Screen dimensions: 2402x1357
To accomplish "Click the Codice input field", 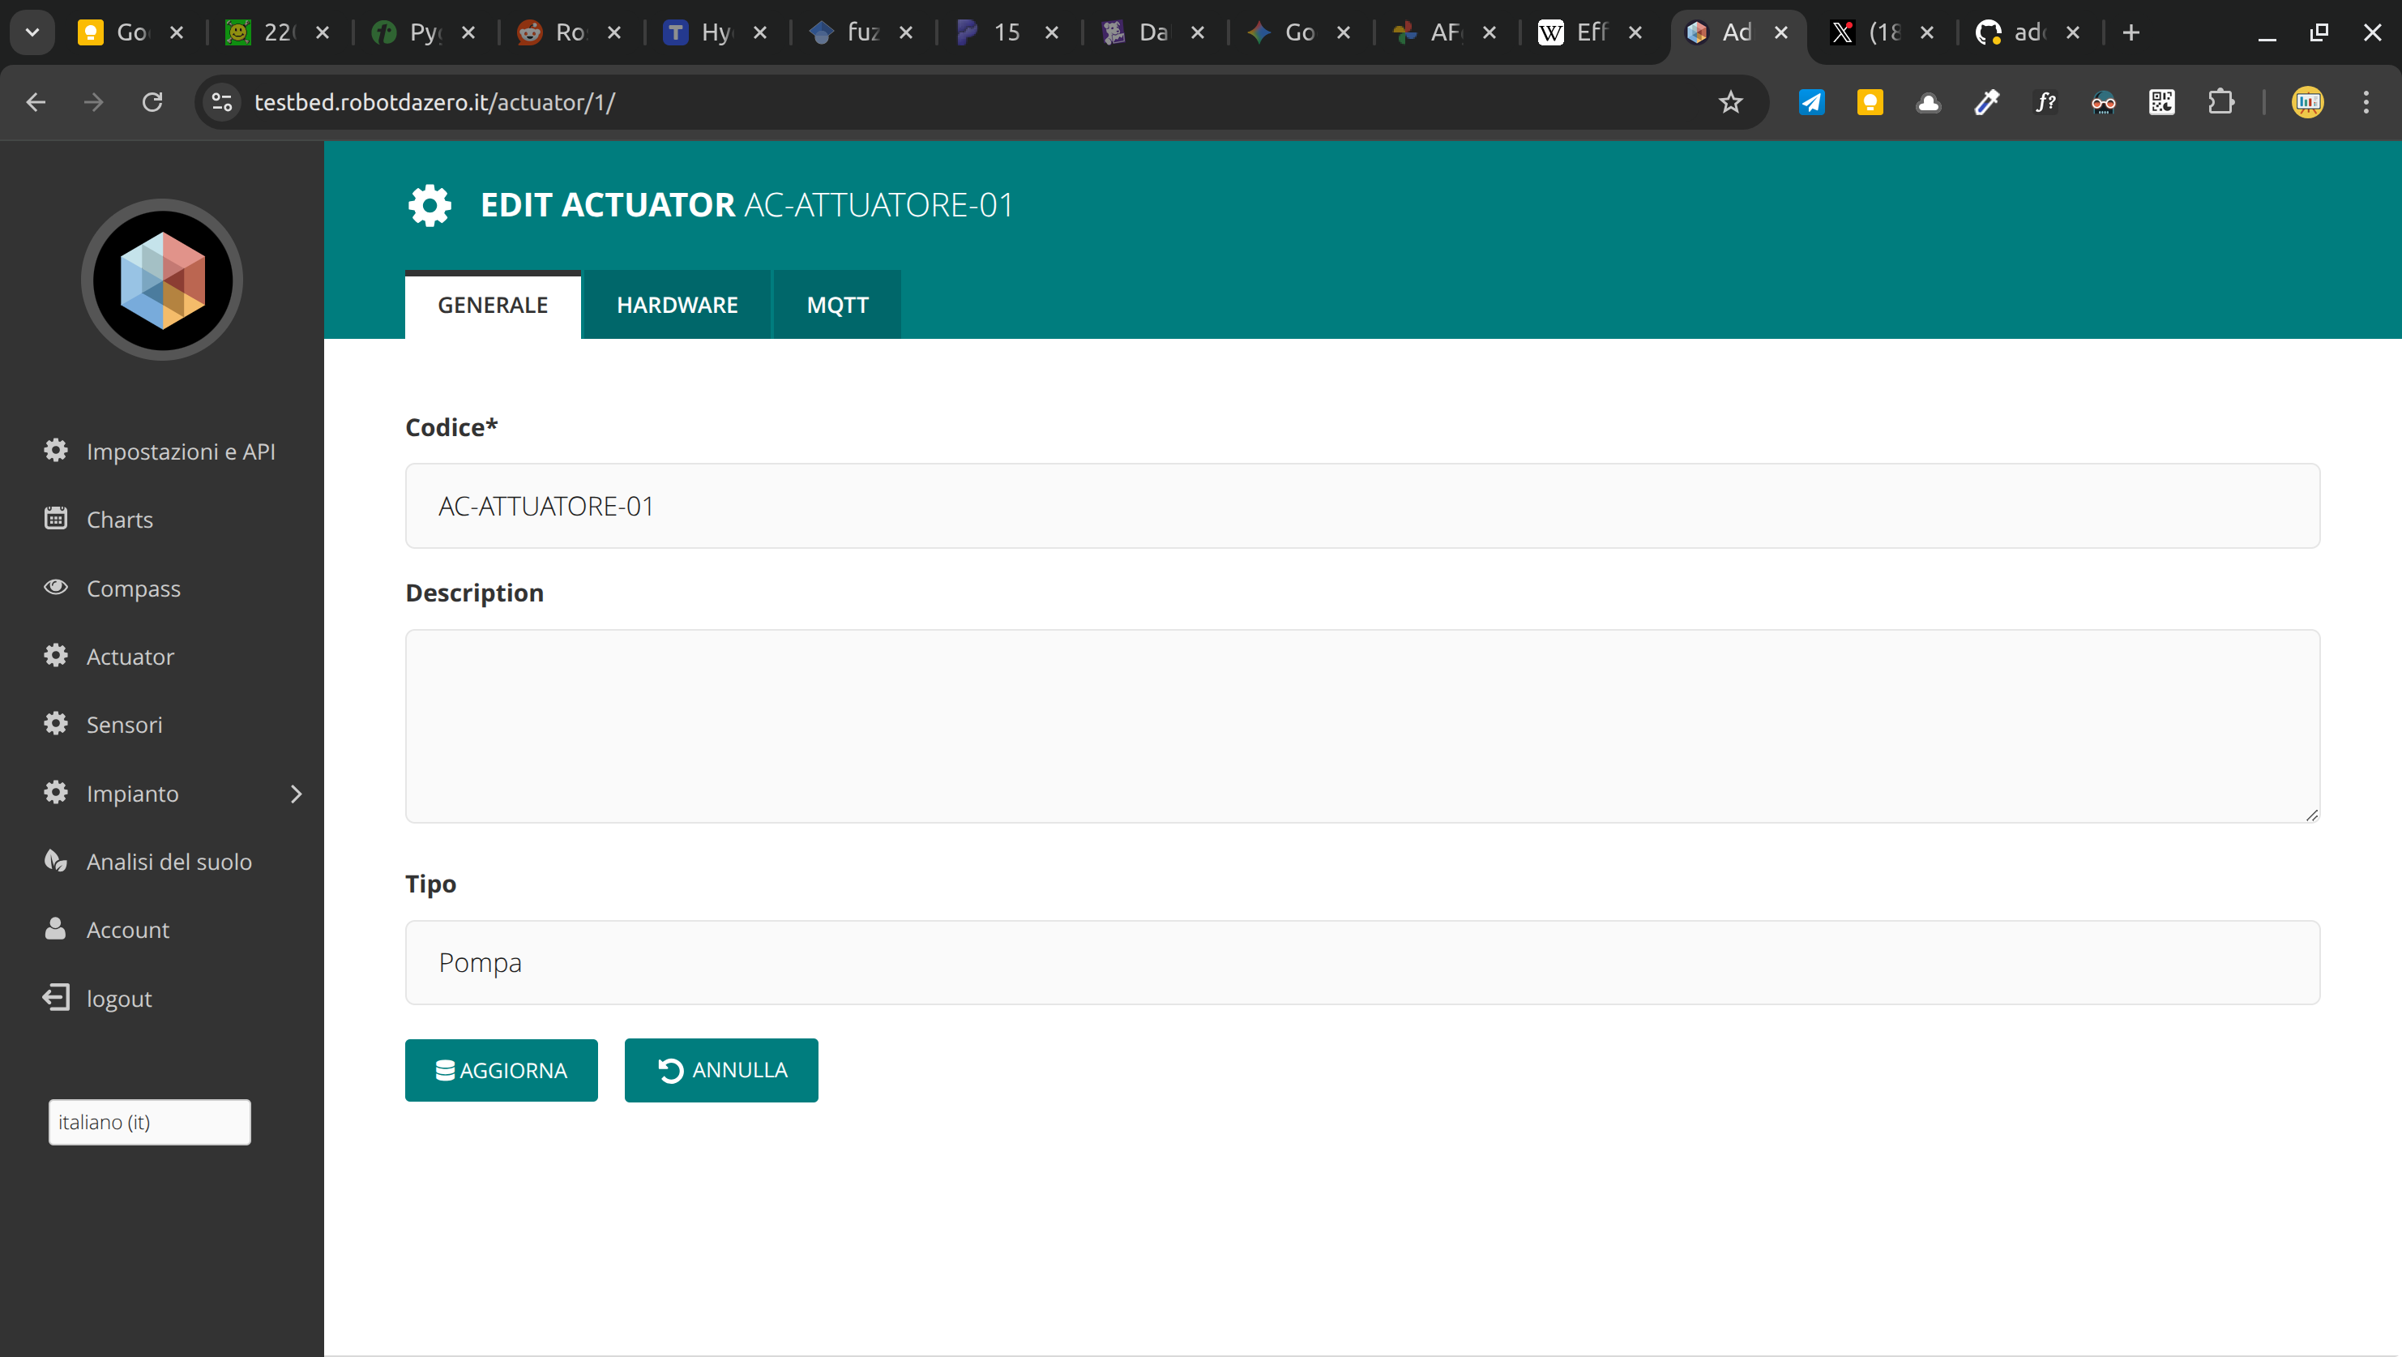I will click(x=1361, y=506).
